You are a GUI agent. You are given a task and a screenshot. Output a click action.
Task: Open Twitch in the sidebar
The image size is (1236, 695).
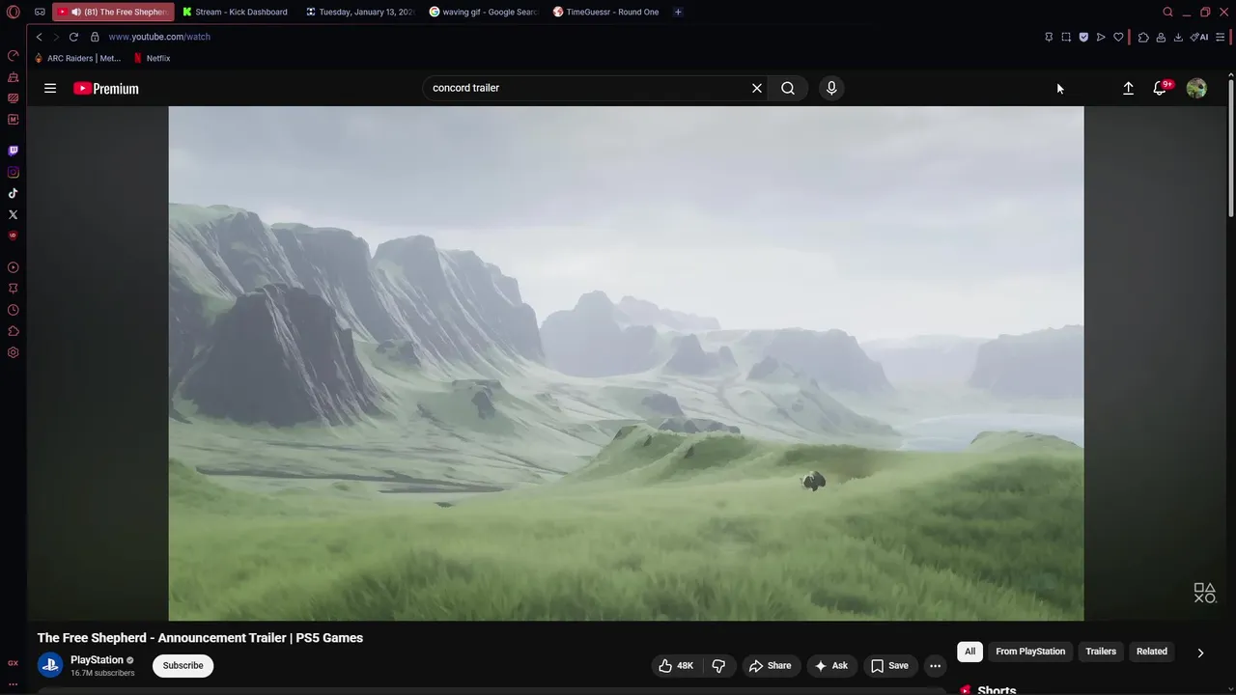tap(14, 151)
